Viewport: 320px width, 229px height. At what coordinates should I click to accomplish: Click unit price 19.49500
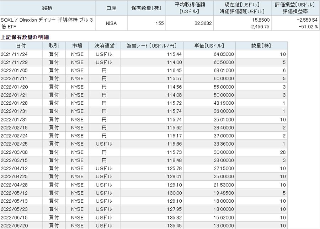224,193
